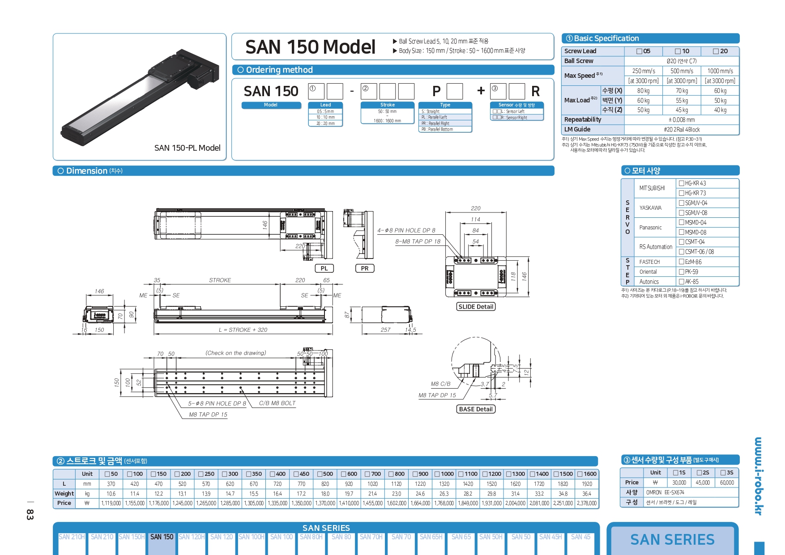Check the stroke 1600 checkbox
785x555 pixels.
point(580,474)
